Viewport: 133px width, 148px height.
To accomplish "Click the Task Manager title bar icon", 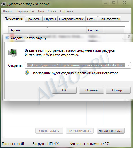I will (3, 4).
